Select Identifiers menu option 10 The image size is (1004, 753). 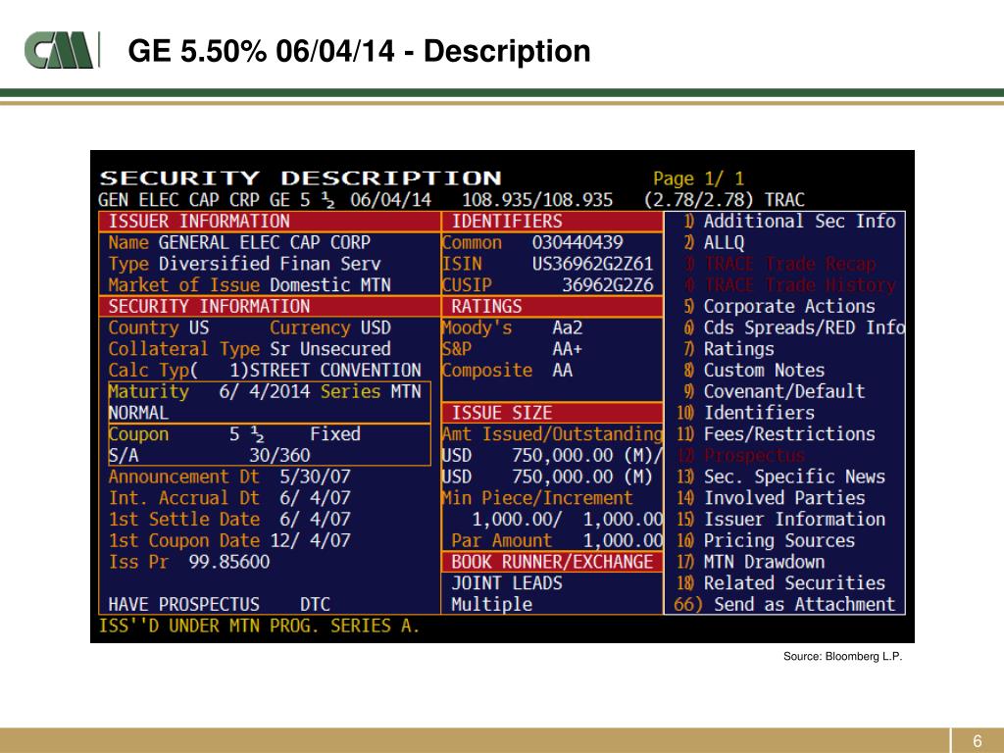[x=746, y=413]
